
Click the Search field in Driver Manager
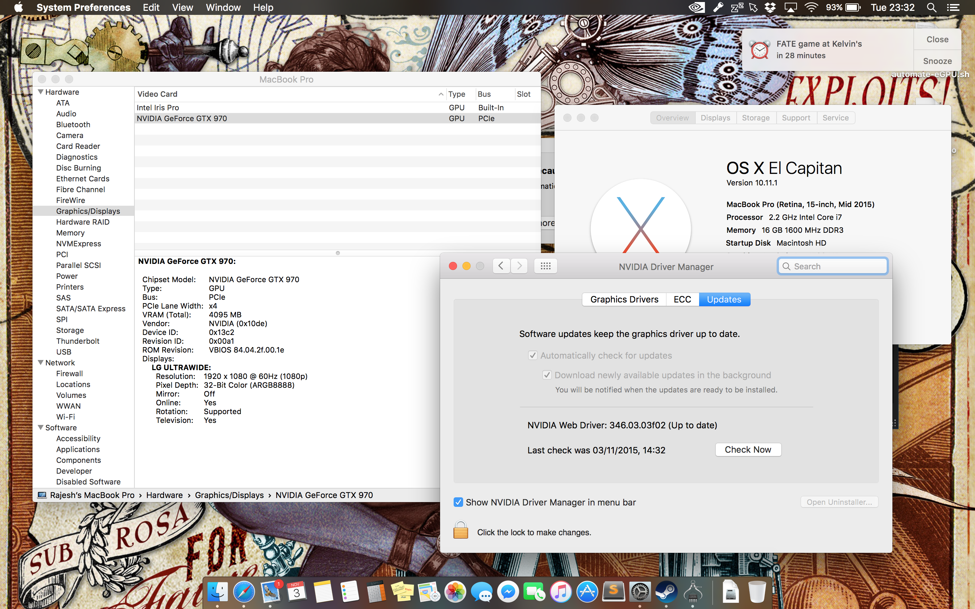coord(832,266)
